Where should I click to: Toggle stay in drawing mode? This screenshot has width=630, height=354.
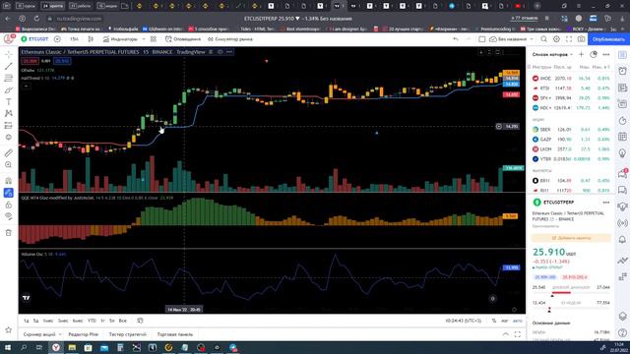pos(9,193)
